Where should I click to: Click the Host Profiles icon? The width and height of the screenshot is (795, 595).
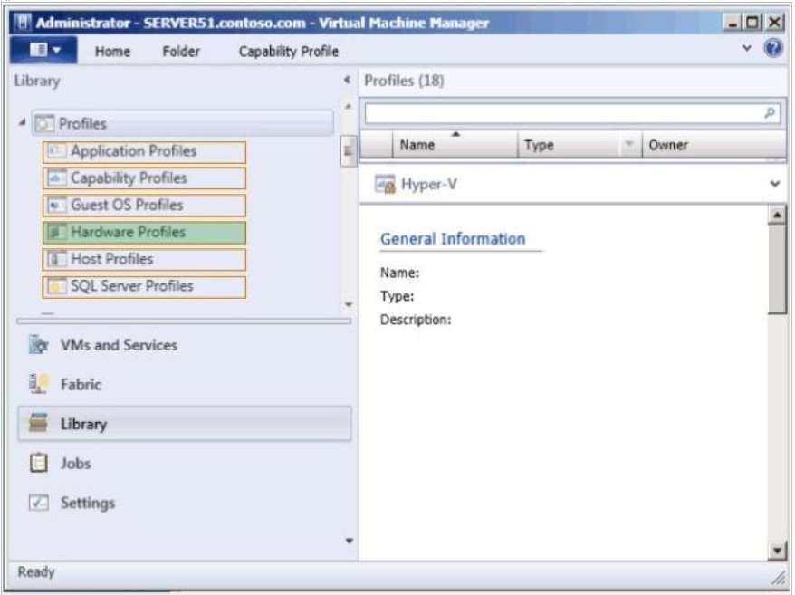coord(56,259)
